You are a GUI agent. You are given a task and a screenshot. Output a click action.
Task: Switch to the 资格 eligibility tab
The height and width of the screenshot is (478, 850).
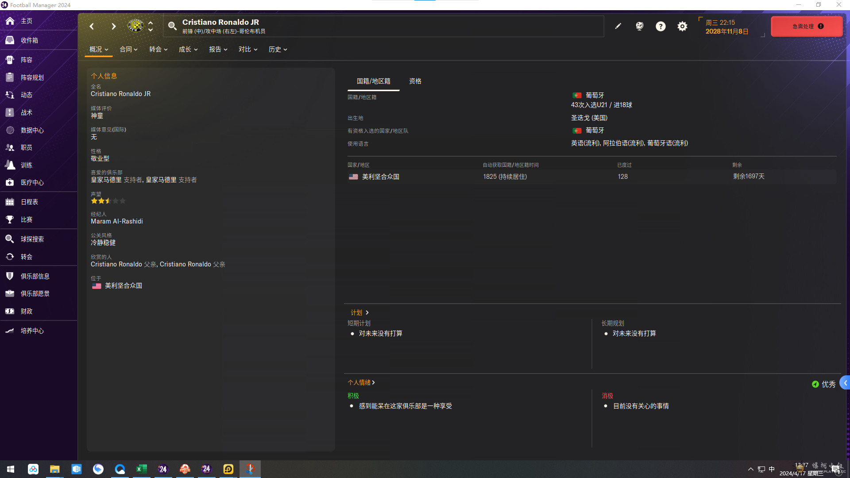tap(415, 81)
